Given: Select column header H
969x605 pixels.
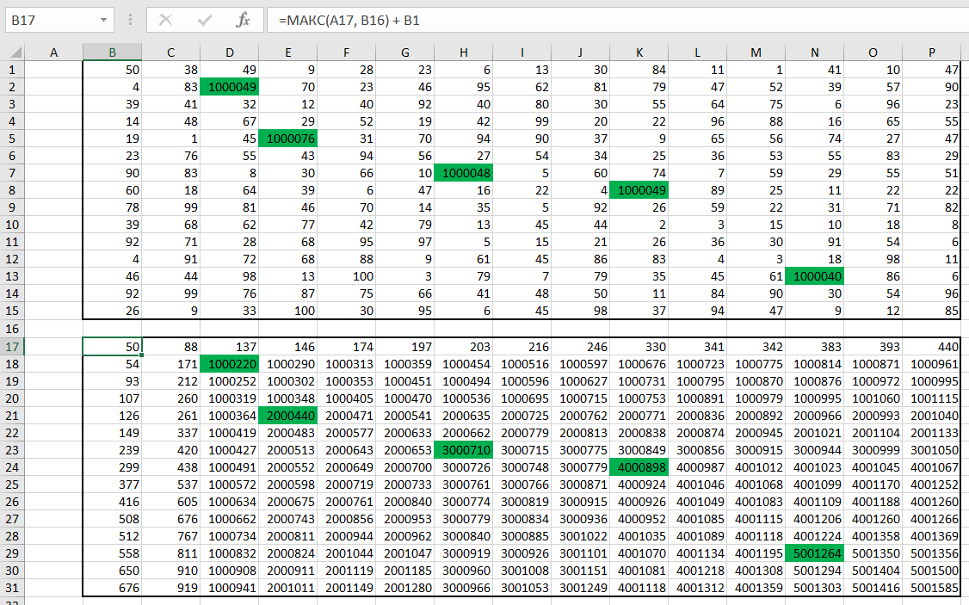Looking at the screenshot, I should 463,53.
